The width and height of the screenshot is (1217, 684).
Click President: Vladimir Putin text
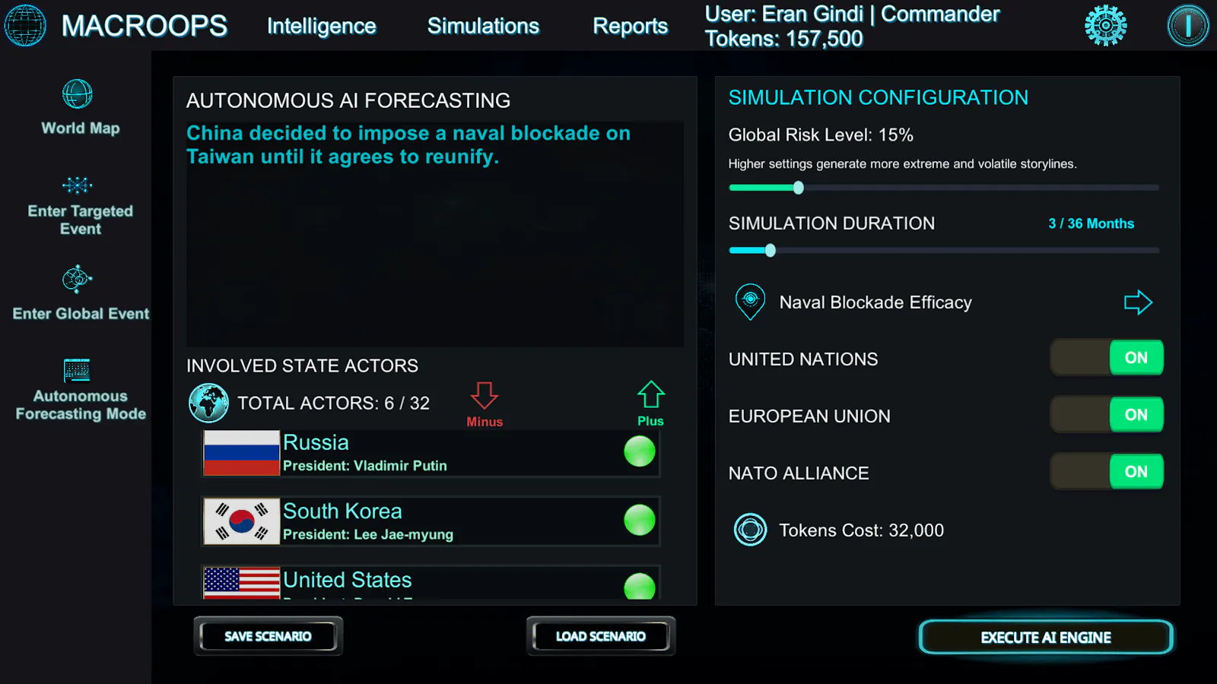[365, 465]
